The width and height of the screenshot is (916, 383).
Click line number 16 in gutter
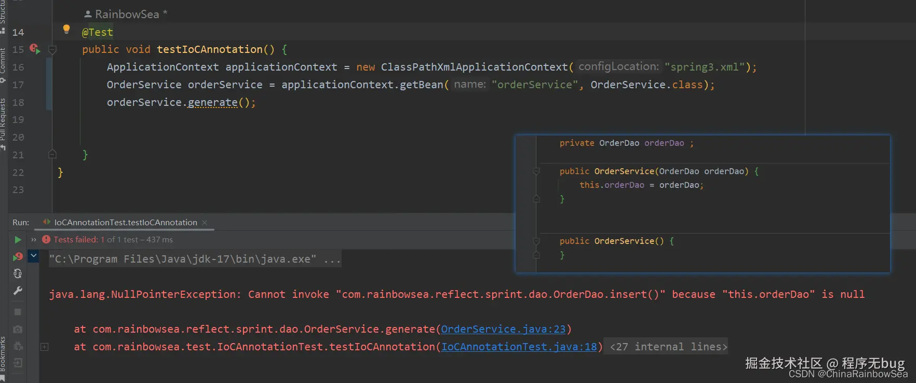(x=18, y=67)
